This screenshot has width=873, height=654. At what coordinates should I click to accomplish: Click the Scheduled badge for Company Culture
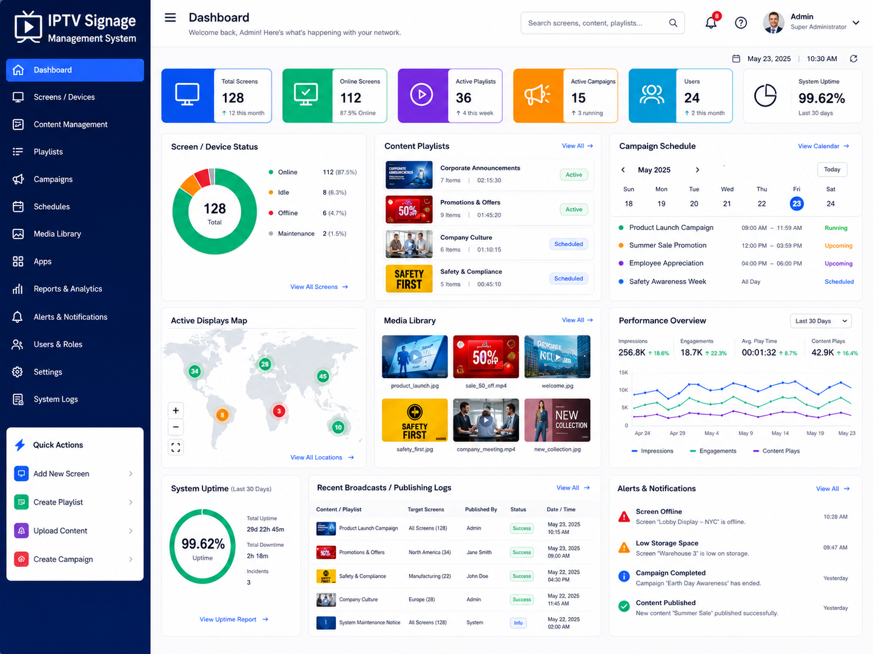pos(569,244)
